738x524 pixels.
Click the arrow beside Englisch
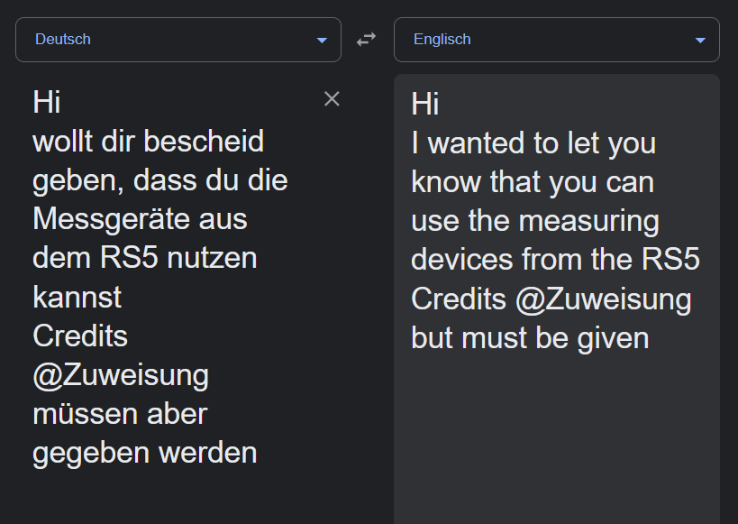(x=701, y=41)
